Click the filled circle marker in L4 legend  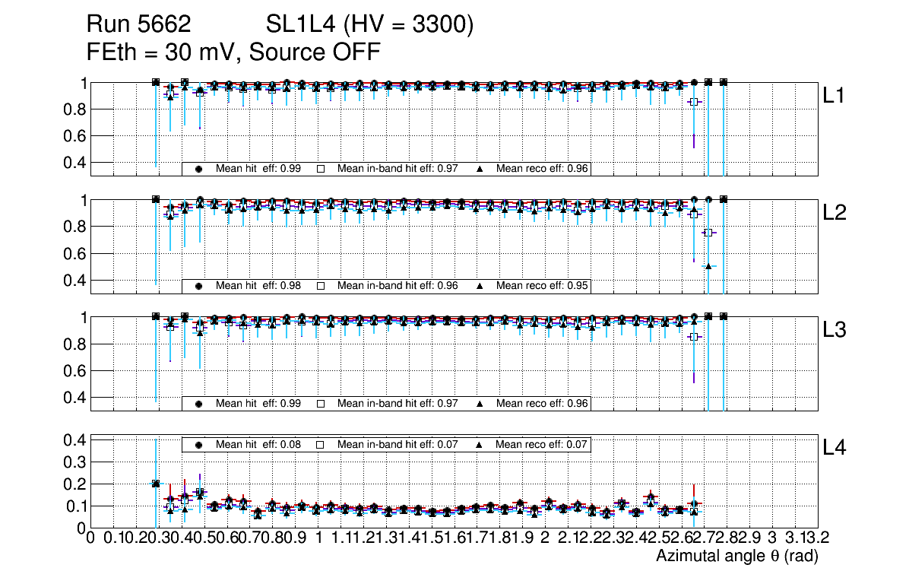[x=198, y=444]
